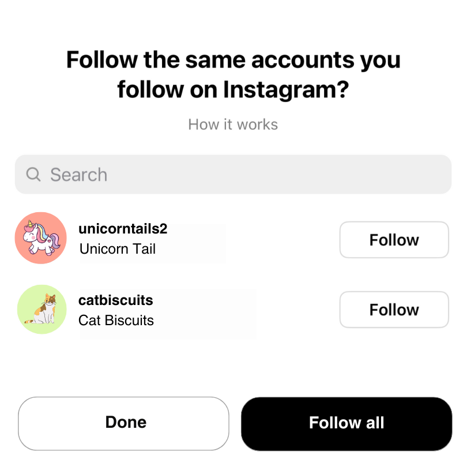
Task: Open the How it works link
Action: point(233,125)
